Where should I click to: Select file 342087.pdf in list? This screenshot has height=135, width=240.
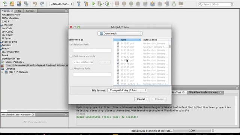[x=127, y=43]
